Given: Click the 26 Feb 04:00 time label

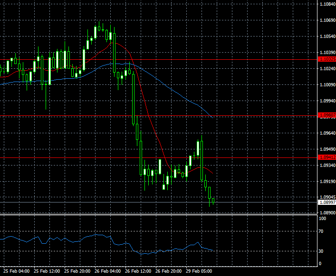Looking at the screenshot, I should [108, 271].
